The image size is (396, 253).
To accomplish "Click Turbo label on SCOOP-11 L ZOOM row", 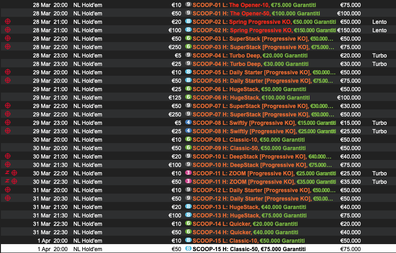I will click(379, 173).
